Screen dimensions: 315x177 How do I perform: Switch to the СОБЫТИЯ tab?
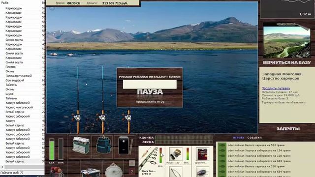pyautogui.click(x=254, y=138)
